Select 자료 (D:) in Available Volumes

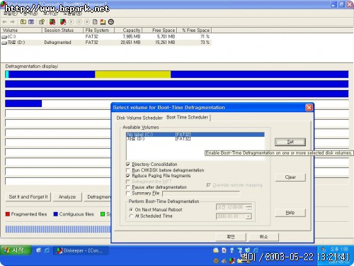click(x=195, y=139)
